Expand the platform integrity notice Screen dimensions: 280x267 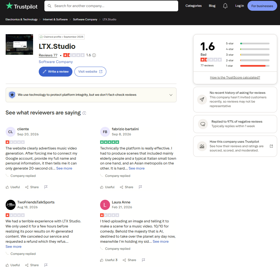[x=91, y=95]
